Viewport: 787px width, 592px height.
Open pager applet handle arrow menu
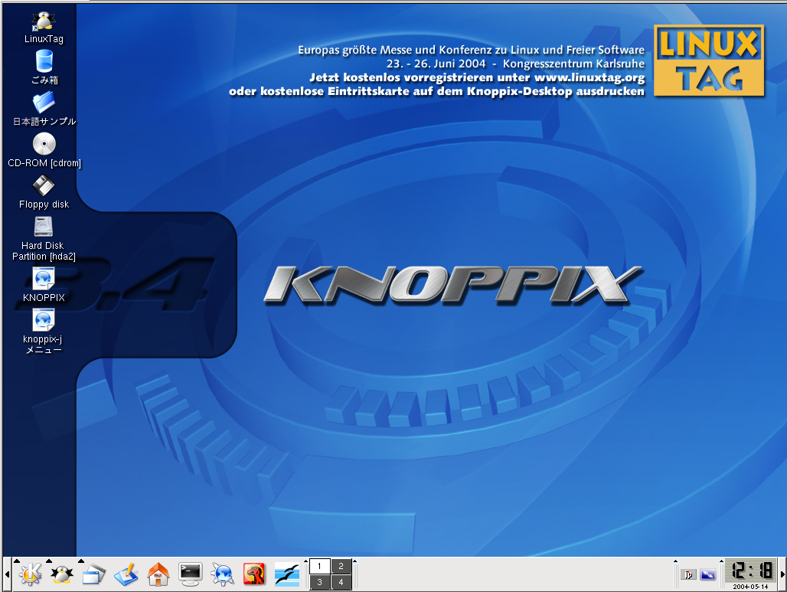click(305, 561)
